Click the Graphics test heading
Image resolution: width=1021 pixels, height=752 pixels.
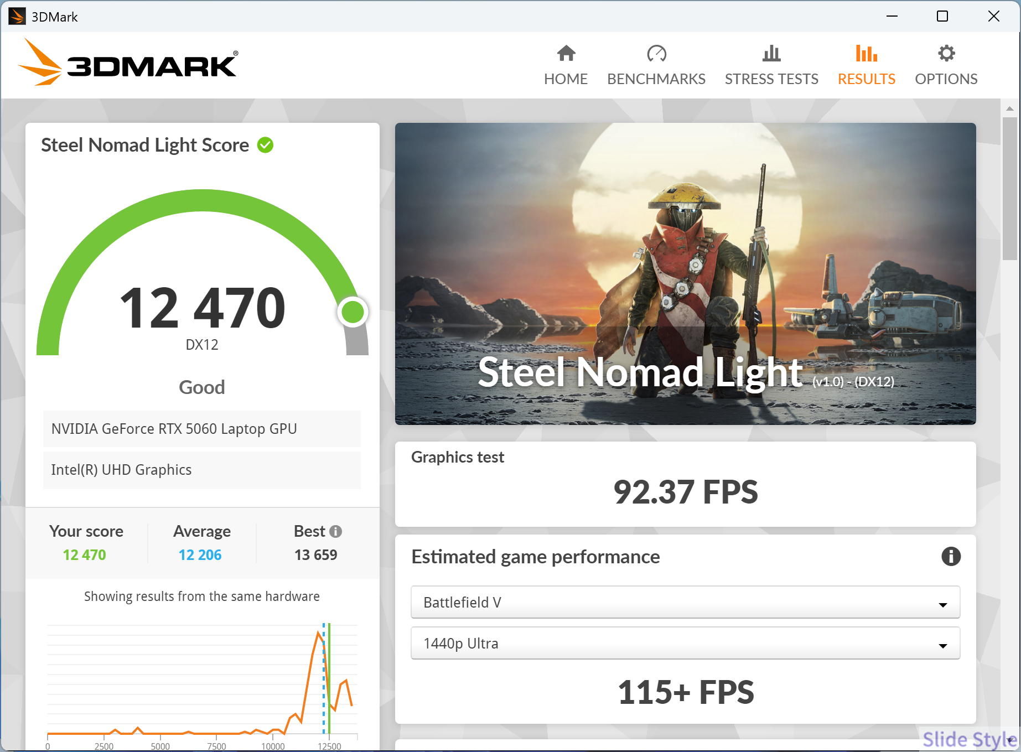tap(458, 457)
